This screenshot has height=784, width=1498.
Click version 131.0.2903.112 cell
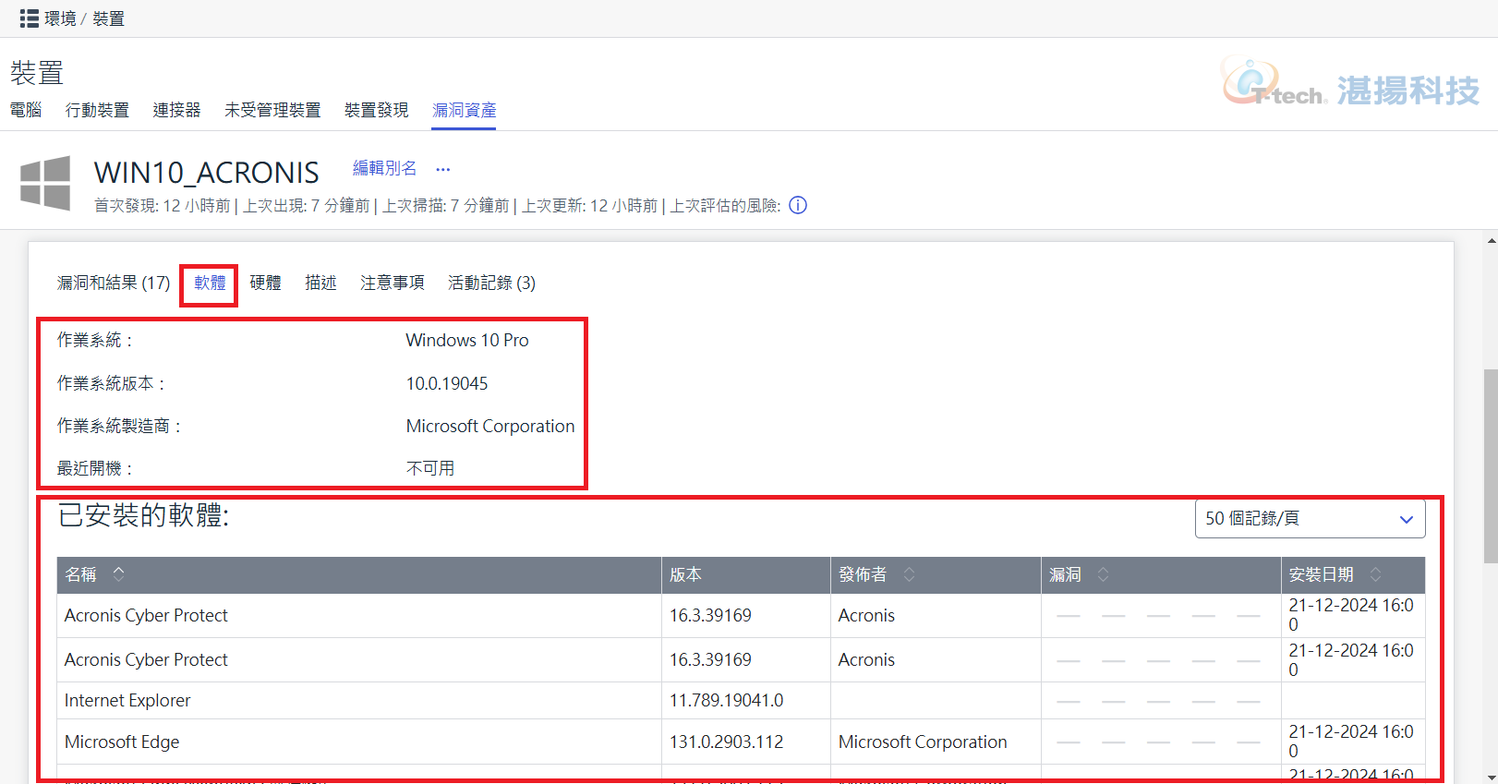point(726,742)
